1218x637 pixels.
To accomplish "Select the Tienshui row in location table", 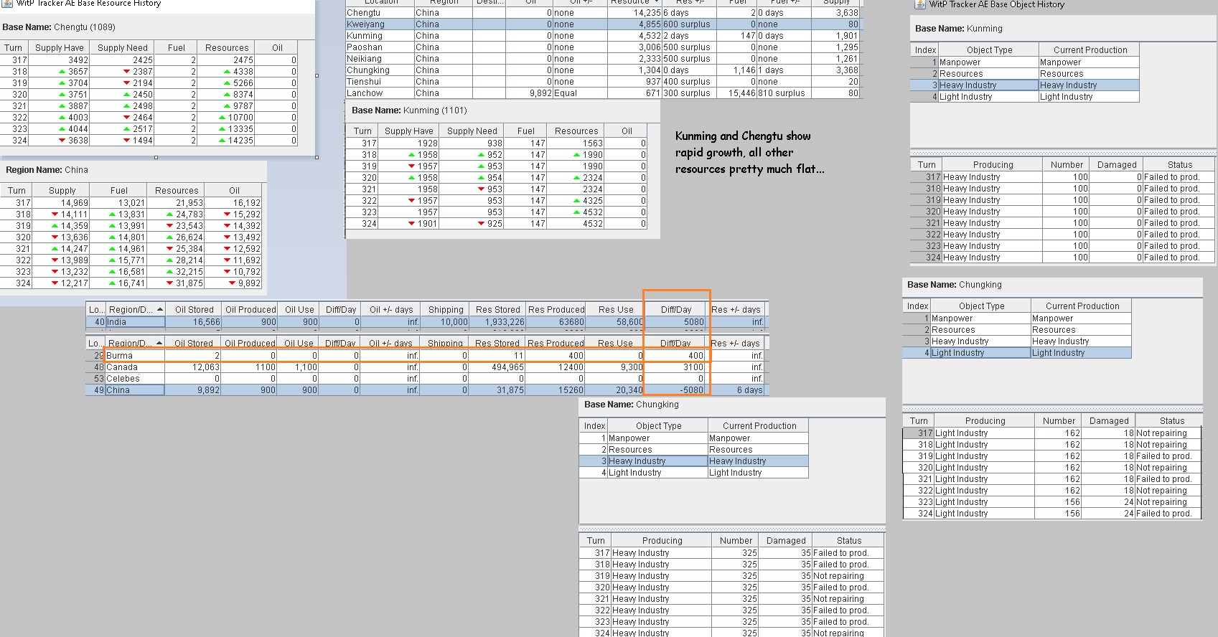I will [x=603, y=82].
